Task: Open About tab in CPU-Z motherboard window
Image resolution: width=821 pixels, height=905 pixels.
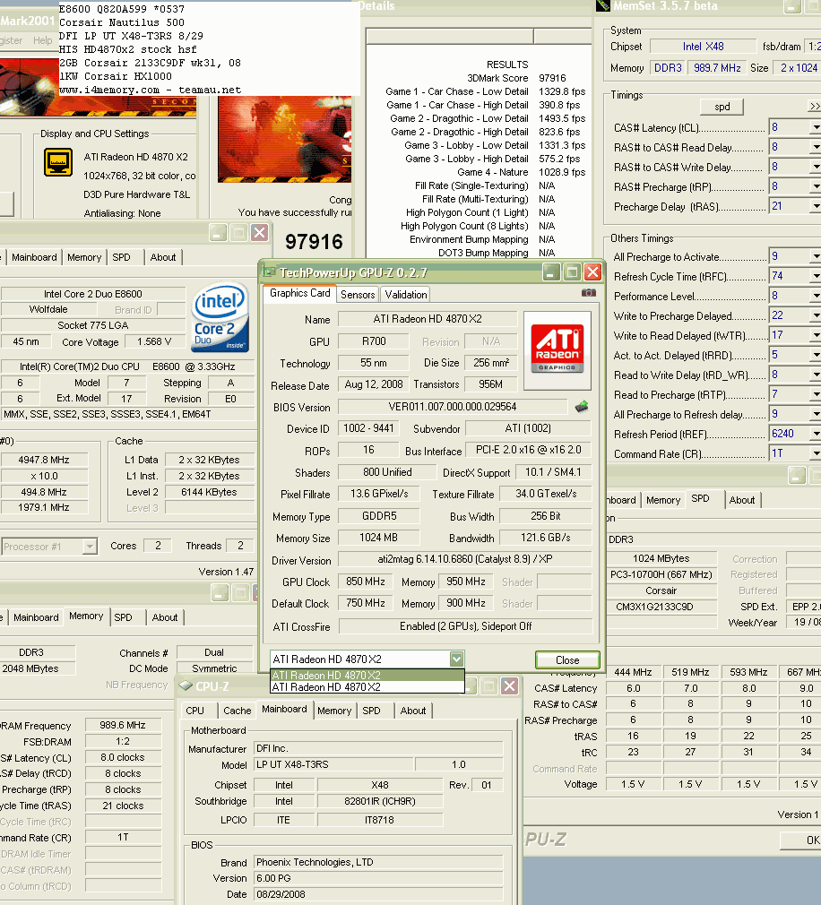Action: pyautogui.click(x=413, y=711)
